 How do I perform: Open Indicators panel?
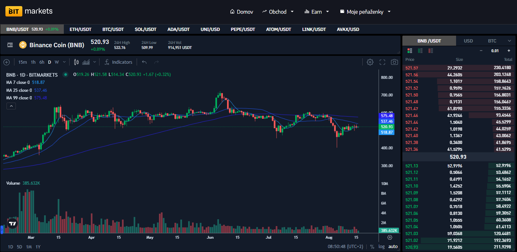119,62
